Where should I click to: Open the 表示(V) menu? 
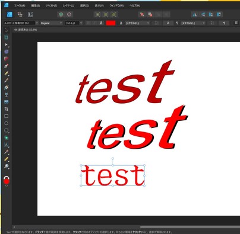(x=99, y=6)
